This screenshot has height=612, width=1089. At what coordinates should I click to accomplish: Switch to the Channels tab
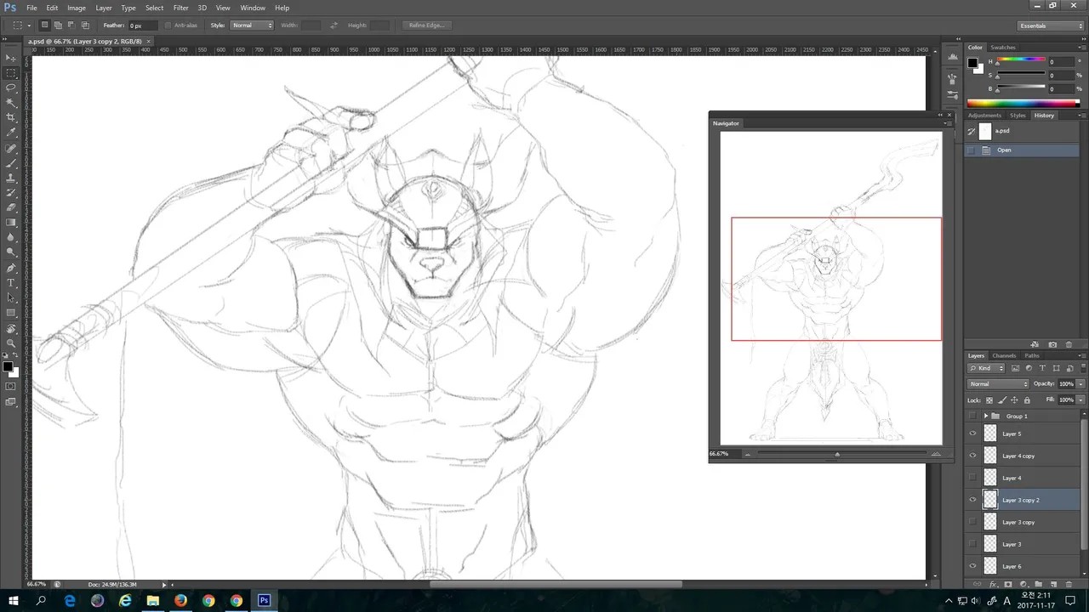(x=1004, y=355)
